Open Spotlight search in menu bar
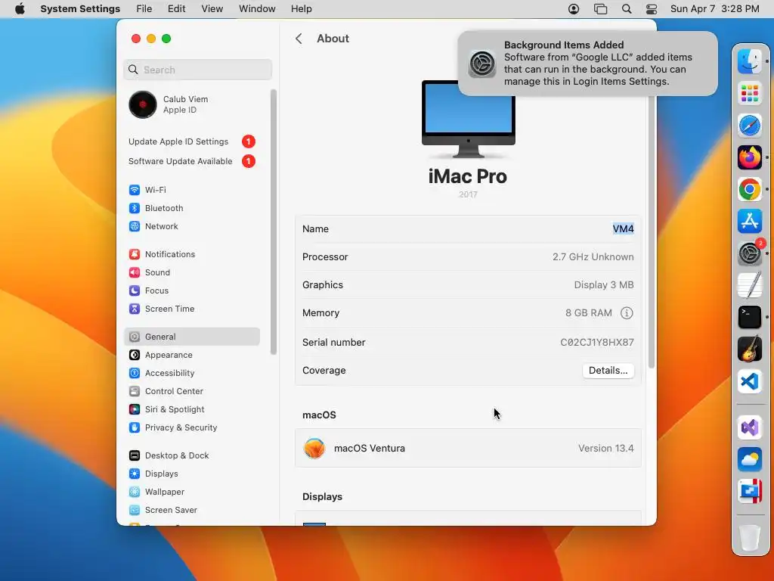Image resolution: width=774 pixels, height=581 pixels. 627,9
